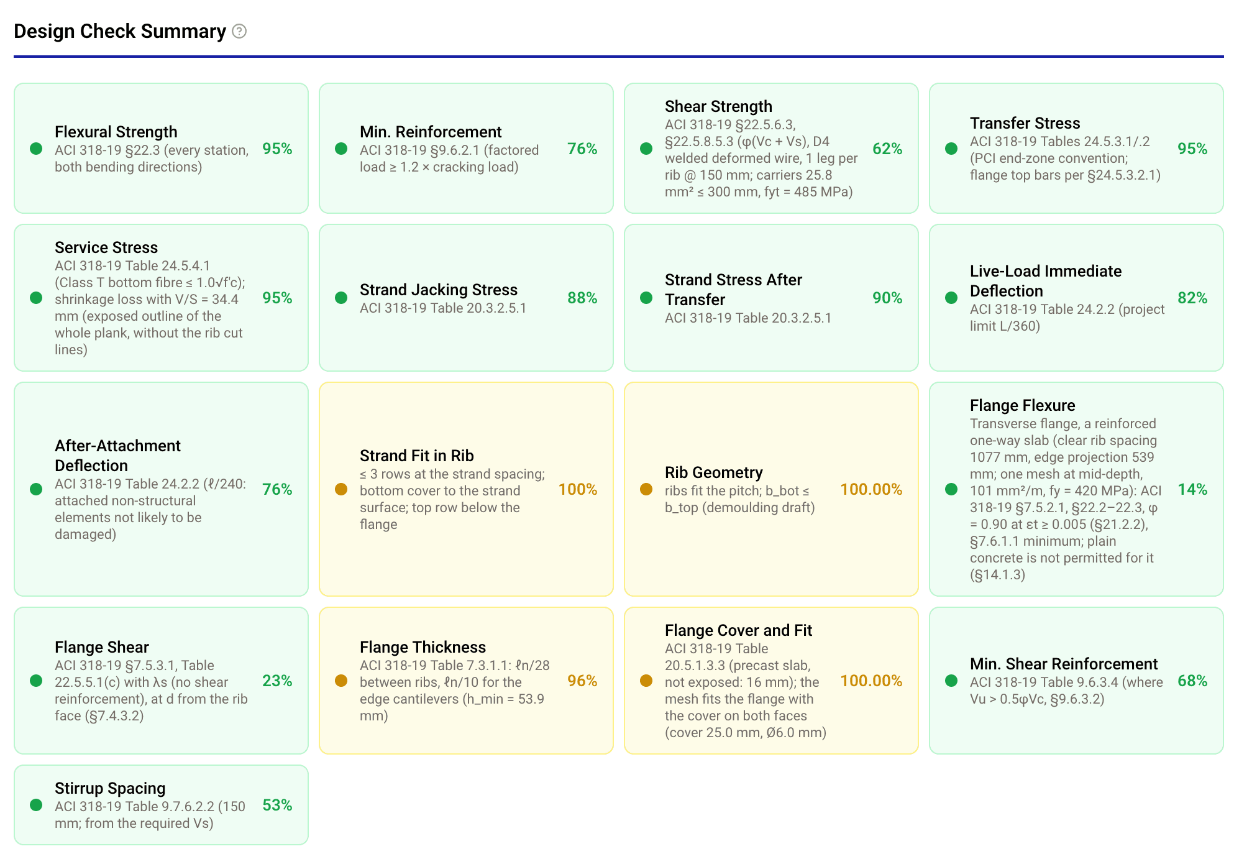1234x859 pixels.
Task: Click the green status dot for Flange Flexure
Action: coord(951,489)
